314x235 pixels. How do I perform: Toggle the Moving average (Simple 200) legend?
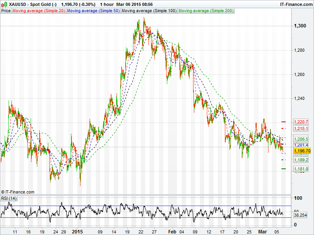pyautogui.click(x=206, y=11)
